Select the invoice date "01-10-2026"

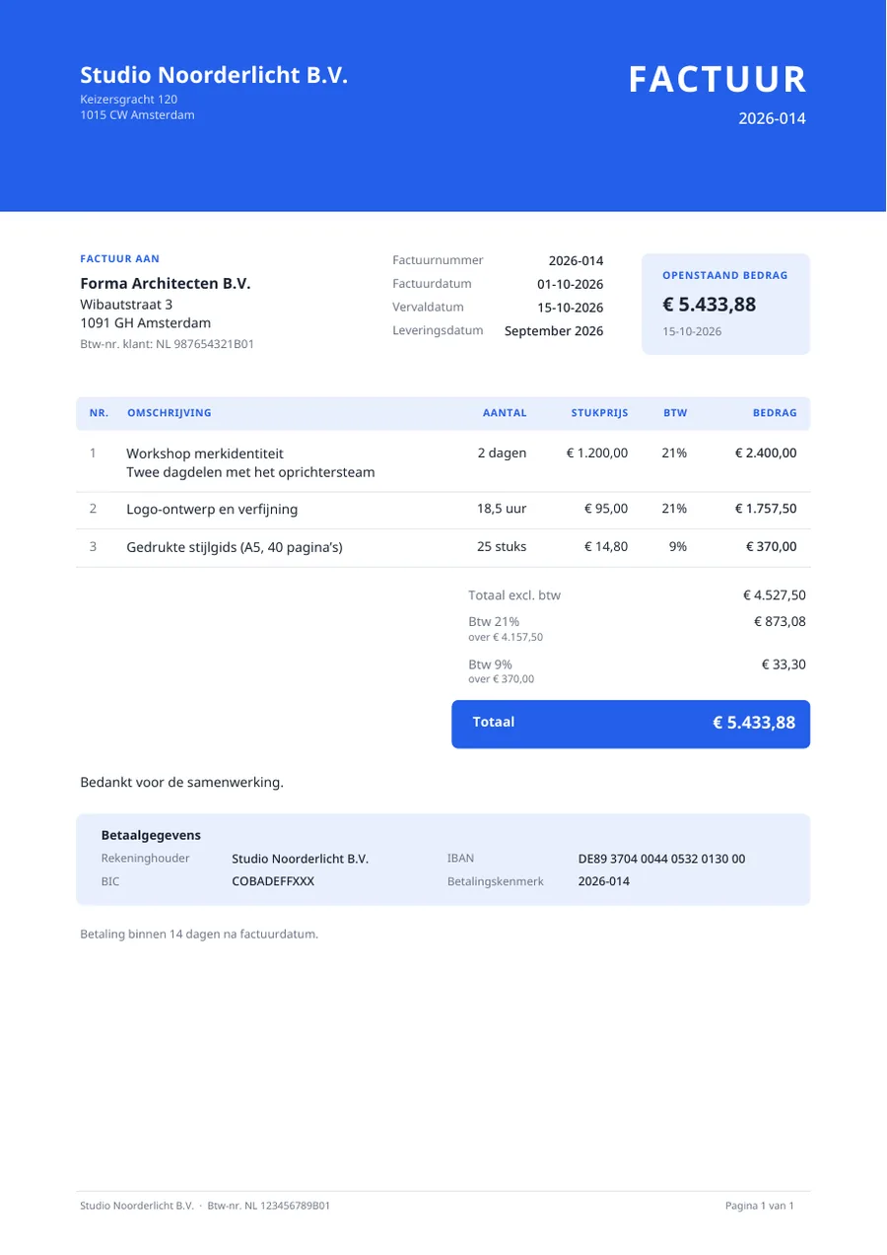[571, 284]
